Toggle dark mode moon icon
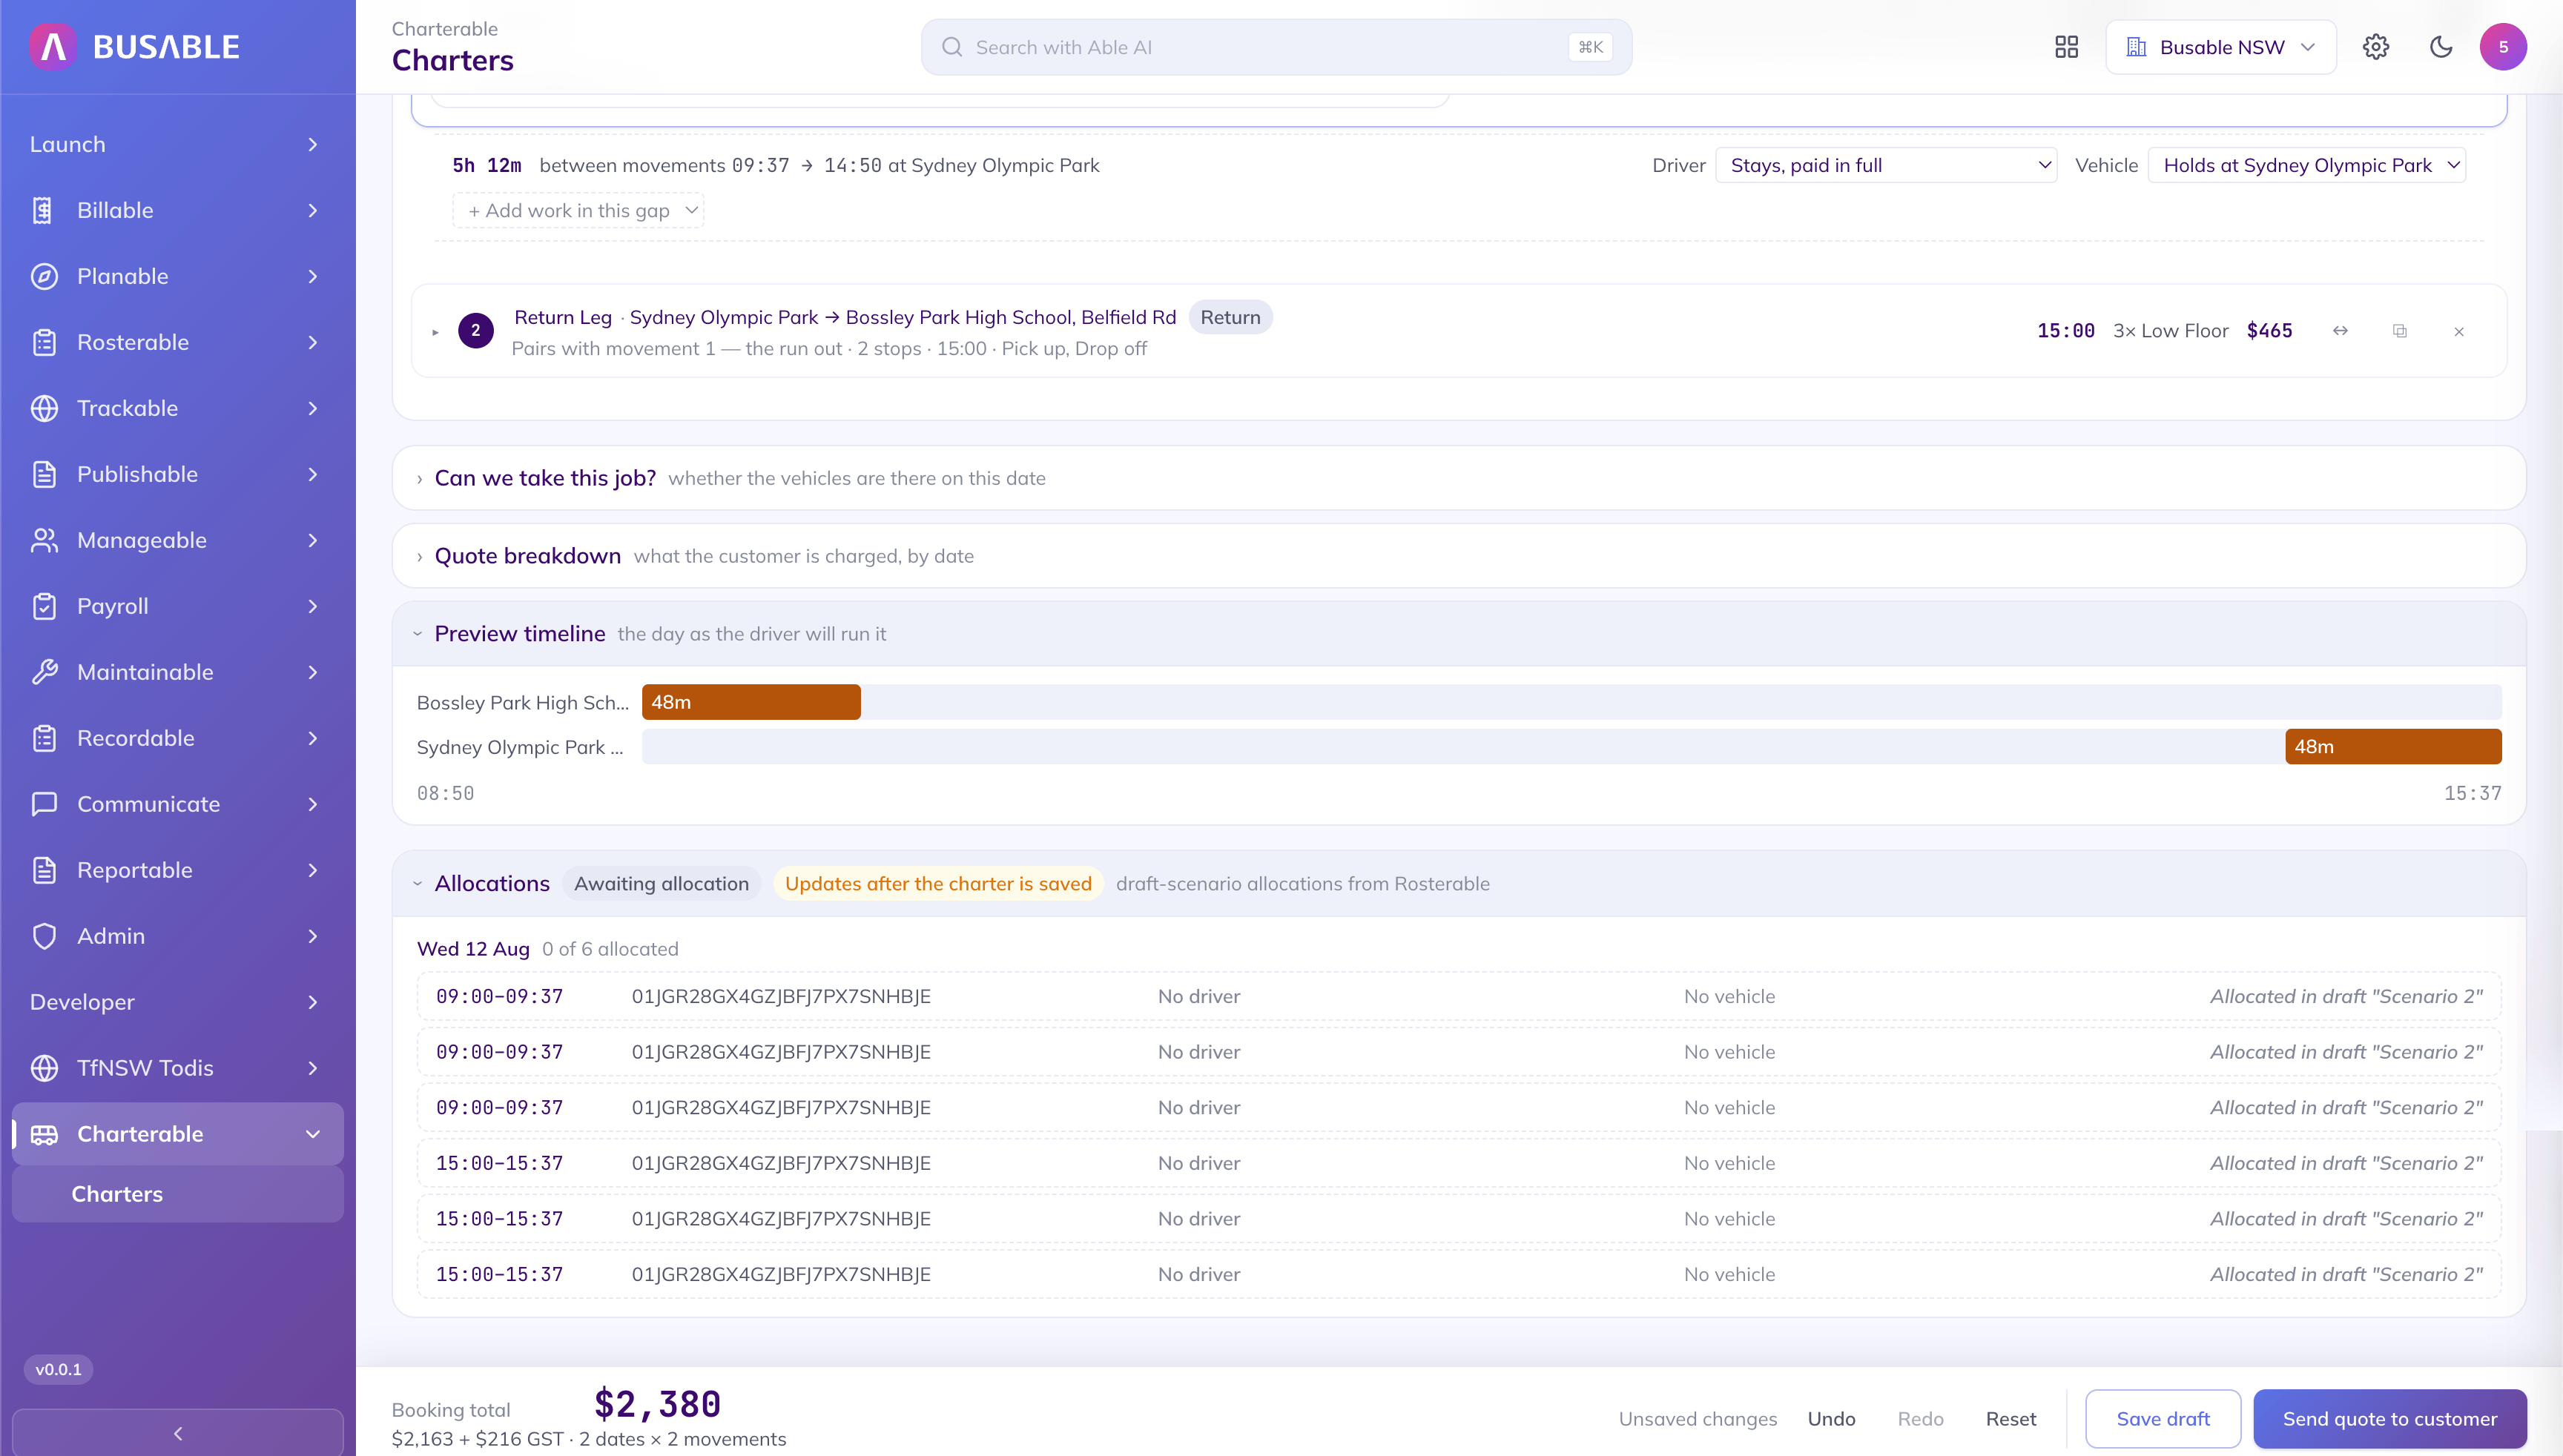Image resolution: width=2563 pixels, height=1456 pixels. [x=2441, y=47]
